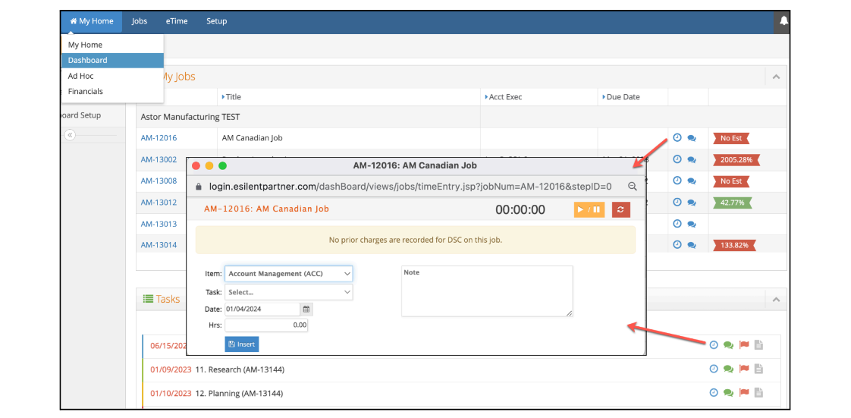The height and width of the screenshot is (418, 851).
Task: Open comments icon for AM-13013 row
Action: [692, 224]
